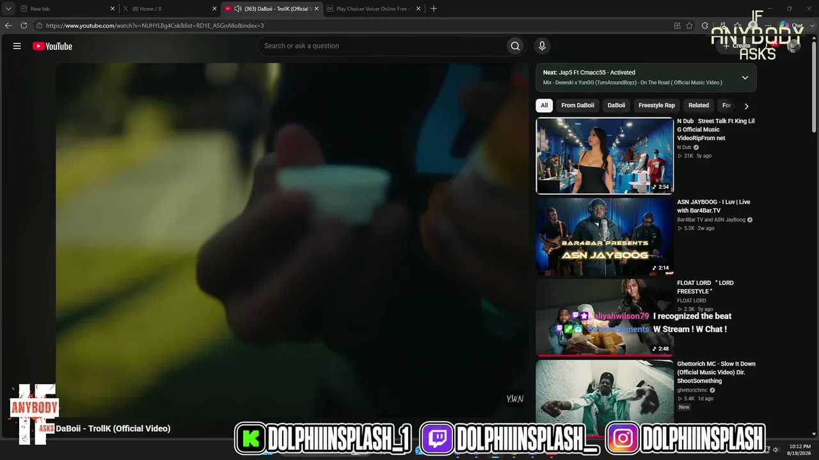Click the playing video to pause

(292, 240)
